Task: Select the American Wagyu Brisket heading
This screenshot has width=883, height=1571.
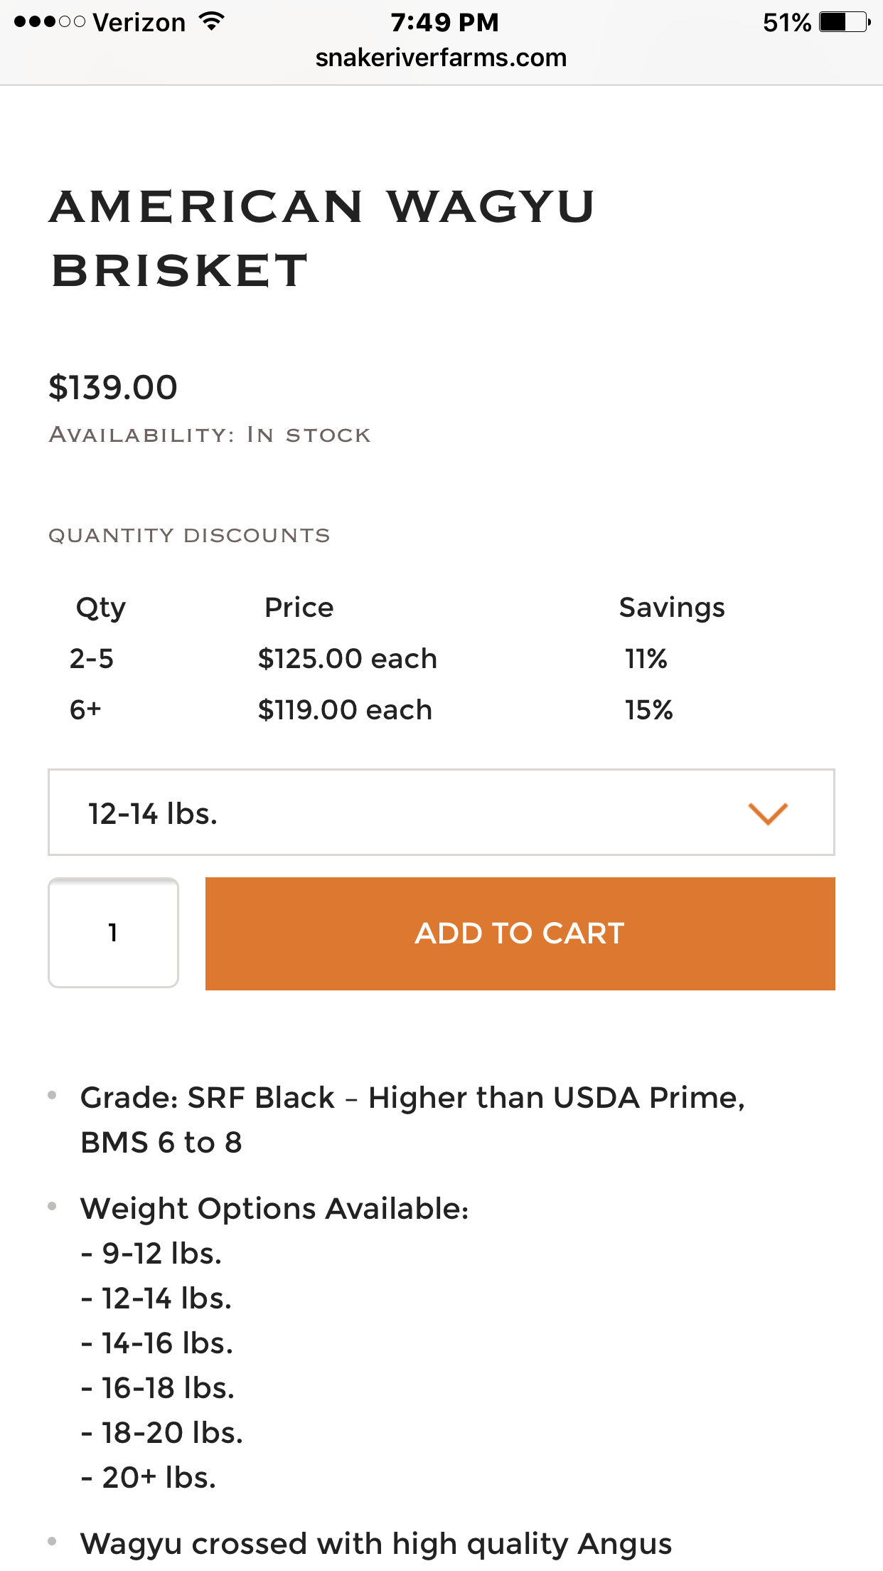Action: (322, 238)
